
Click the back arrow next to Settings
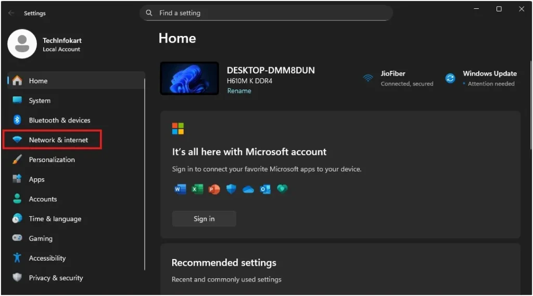11,13
